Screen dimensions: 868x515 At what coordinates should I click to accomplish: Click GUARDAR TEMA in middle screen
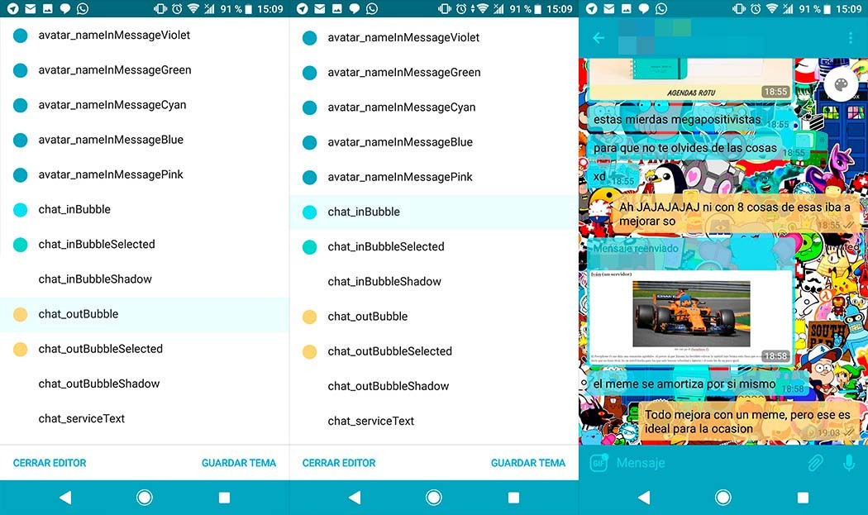tap(528, 463)
